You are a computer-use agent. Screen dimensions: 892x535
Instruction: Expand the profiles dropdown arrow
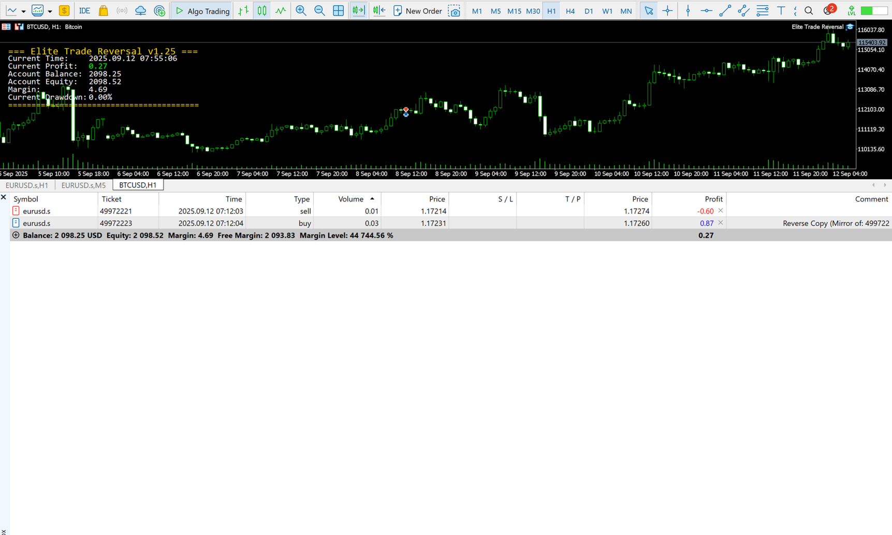50,11
